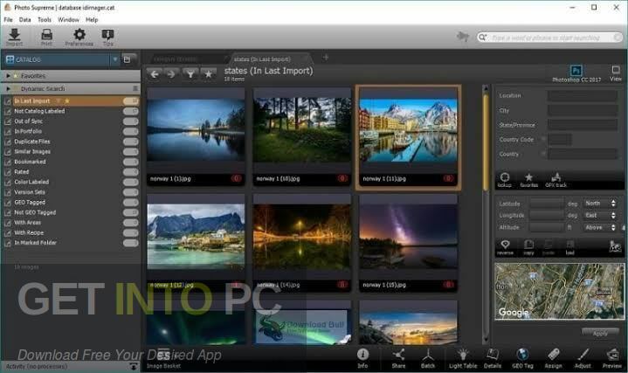628x373 pixels.
Task: Click in the search box
Action: (549, 38)
